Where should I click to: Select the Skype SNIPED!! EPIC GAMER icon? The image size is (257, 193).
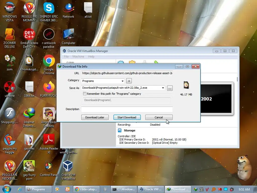click(49, 12)
